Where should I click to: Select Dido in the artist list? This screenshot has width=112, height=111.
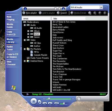[55, 35]
